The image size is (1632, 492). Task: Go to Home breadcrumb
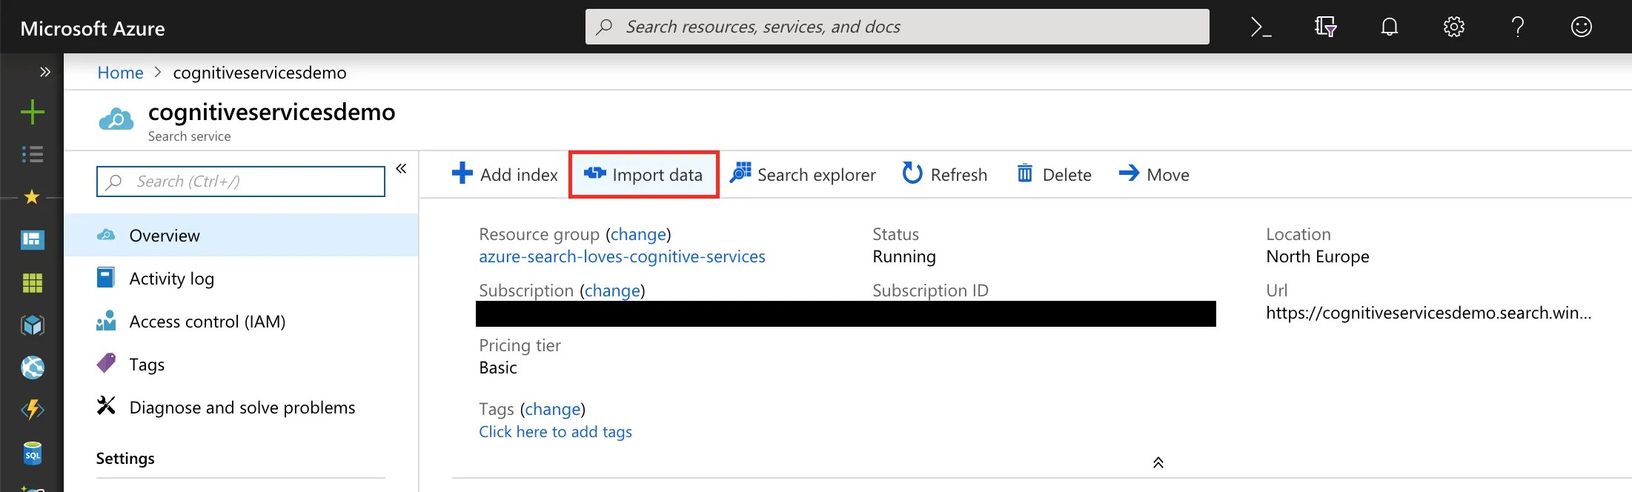120,73
